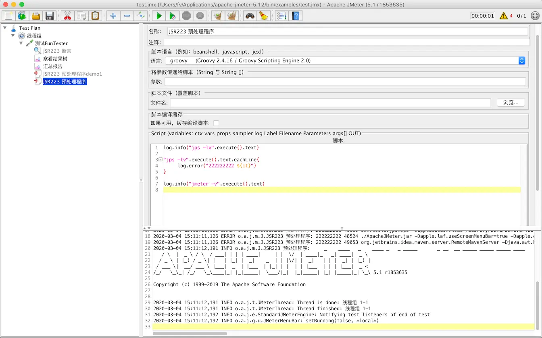Click log line 'Notifying test listeners of end of test'
This screenshot has height=338, width=542.
coord(292,315)
